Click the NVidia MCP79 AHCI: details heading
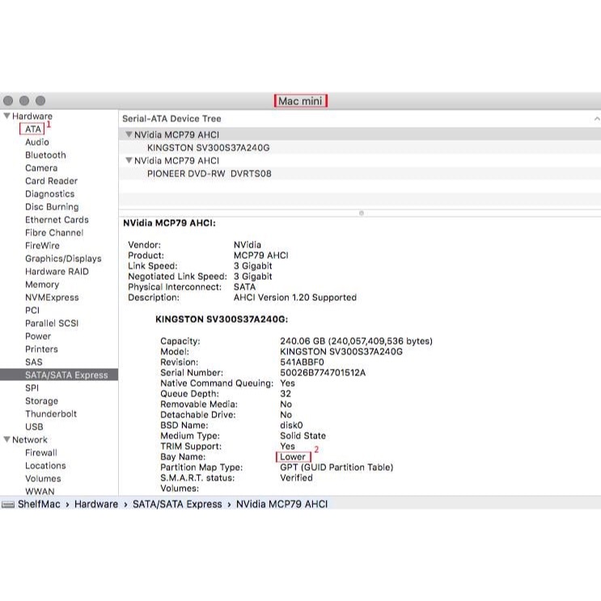Image resolution: width=601 pixels, height=601 pixels. [x=169, y=223]
